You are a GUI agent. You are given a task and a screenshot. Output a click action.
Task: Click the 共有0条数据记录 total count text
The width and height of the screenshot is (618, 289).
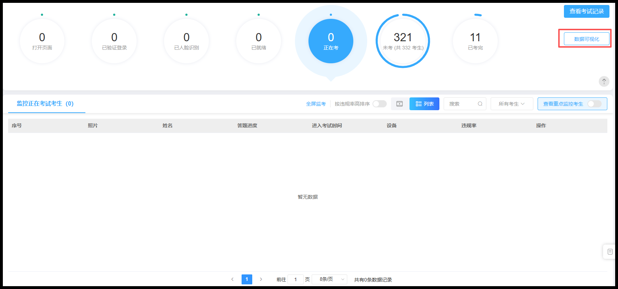(373, 280)
